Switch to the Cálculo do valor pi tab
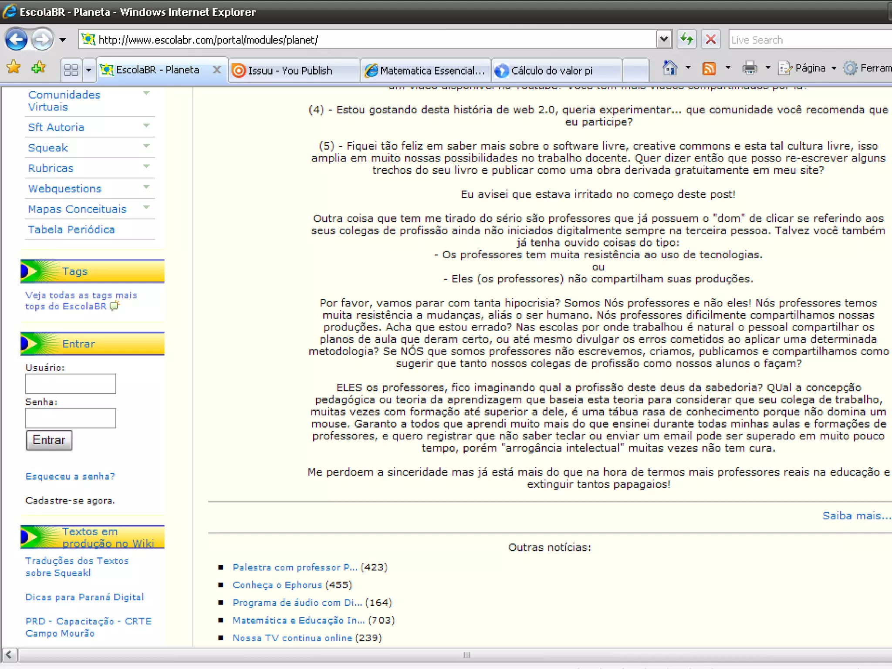Viewport: 892px width, 669px height. tap(551, 71)
